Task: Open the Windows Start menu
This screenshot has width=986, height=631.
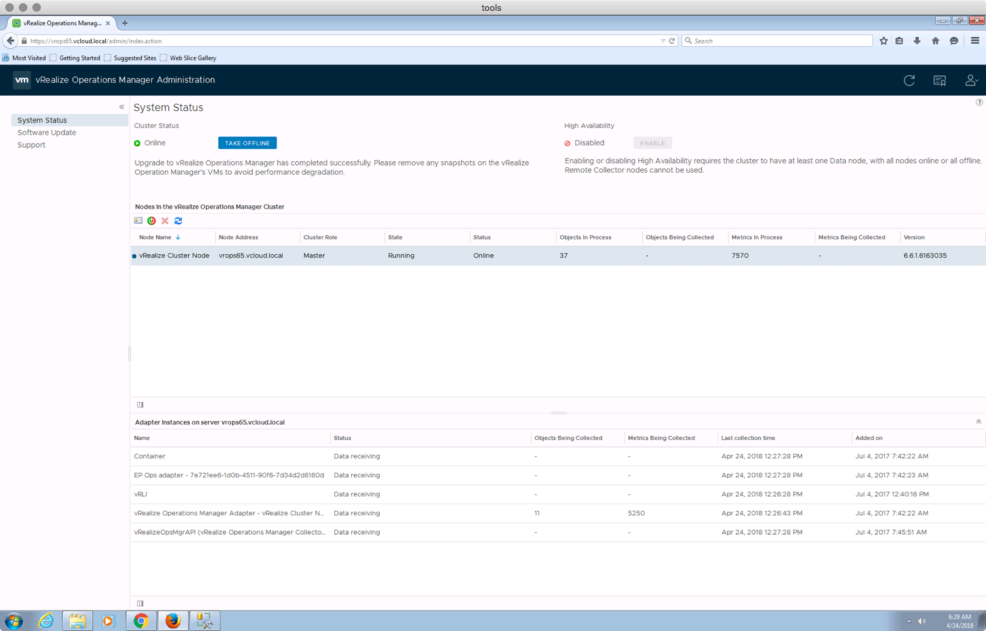Action: pos(14,620)
